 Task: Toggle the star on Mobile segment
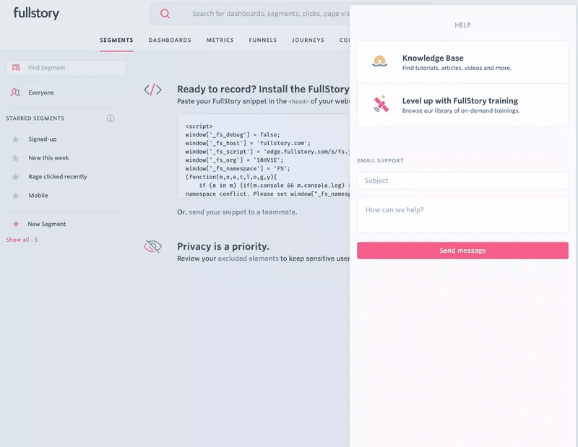[15, 195]
